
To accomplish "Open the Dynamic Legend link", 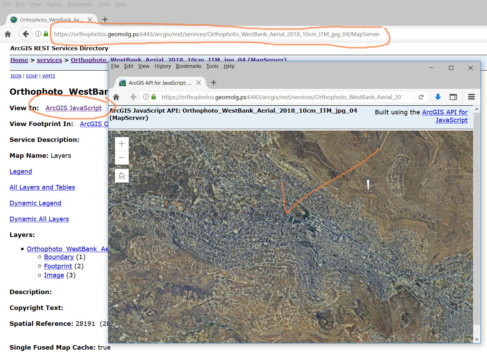I will coord(35,203).
